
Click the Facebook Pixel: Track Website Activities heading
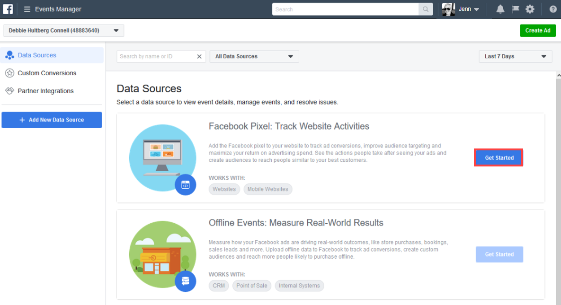(x=289, y=126)
